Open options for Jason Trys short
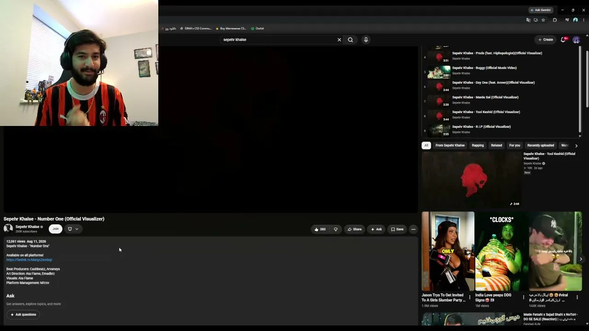 click(x=469, y=297)
